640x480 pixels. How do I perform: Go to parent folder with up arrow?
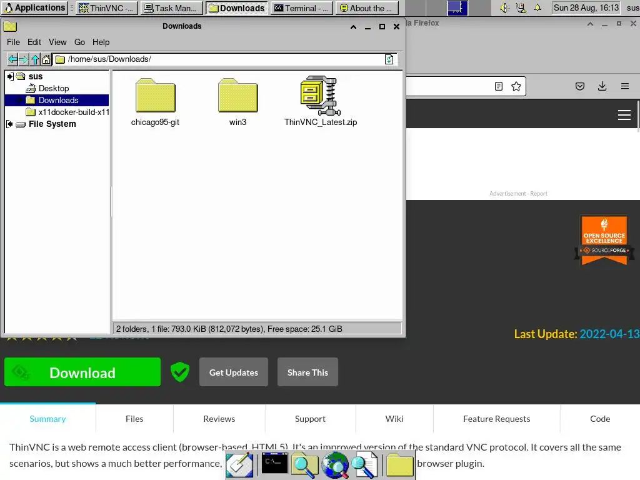[35, 59]
